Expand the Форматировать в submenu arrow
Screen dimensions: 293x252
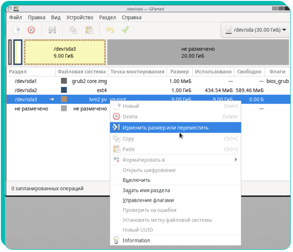tap(236, 160)
